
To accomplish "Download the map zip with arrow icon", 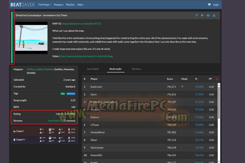I will coord(214,15).
